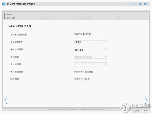Click the ProLiant MicroServer Gen8 title
Image resolution: width=152 pixels, height=114 pixels.
(20, 4)
